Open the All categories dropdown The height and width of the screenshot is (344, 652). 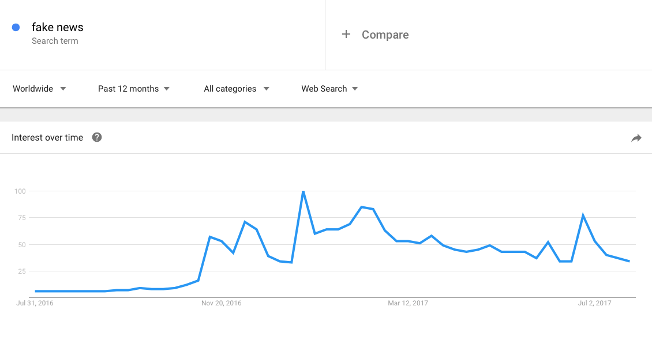(237, 89)
